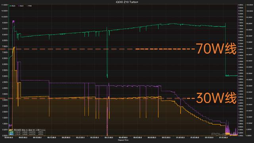
Task: Click the 01:00:00.0 time axis label
Action: click(x=180, y=137)
